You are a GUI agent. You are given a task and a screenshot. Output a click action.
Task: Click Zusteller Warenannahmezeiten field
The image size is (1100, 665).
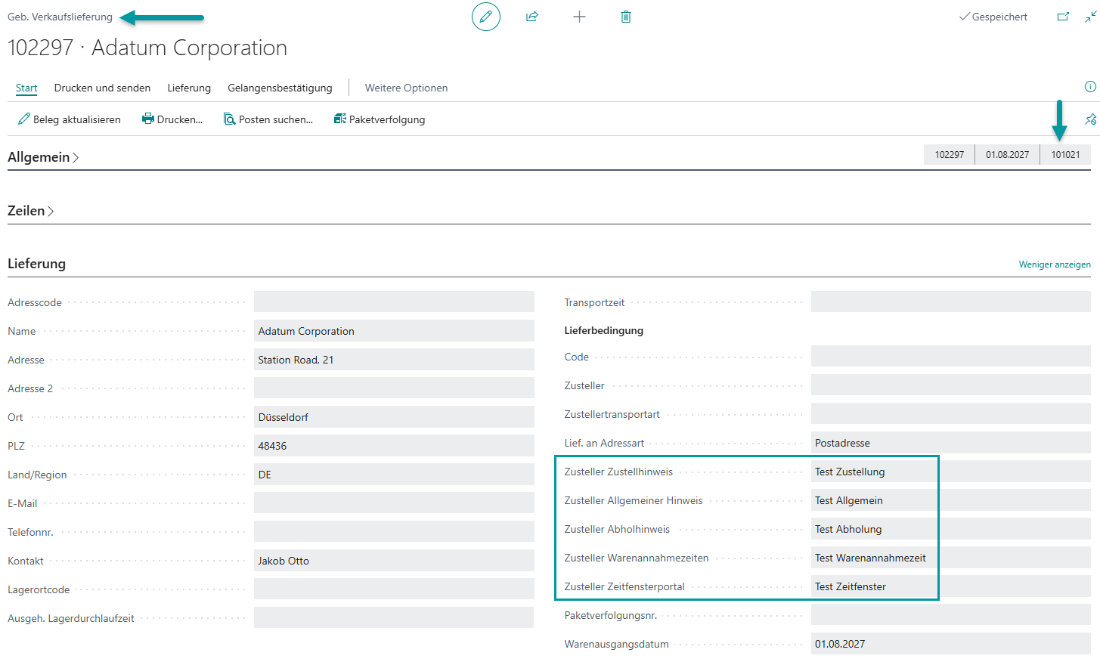[x=951, y=558]
